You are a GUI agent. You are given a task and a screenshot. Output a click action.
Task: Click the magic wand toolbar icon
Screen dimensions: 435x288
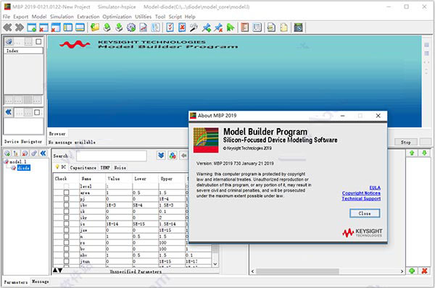(x=194, y=27)
